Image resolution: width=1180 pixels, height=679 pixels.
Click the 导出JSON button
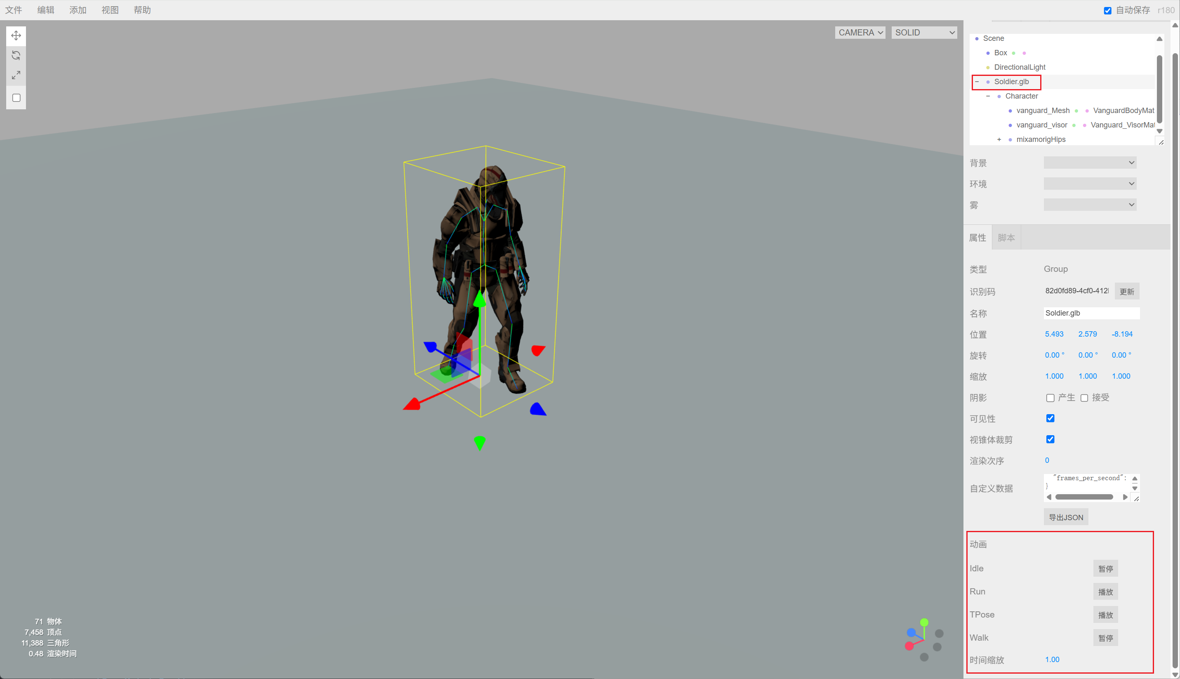tap(1065, 517)
